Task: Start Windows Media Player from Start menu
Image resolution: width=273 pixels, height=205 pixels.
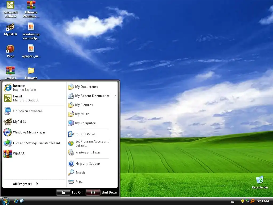Action: 34,132
